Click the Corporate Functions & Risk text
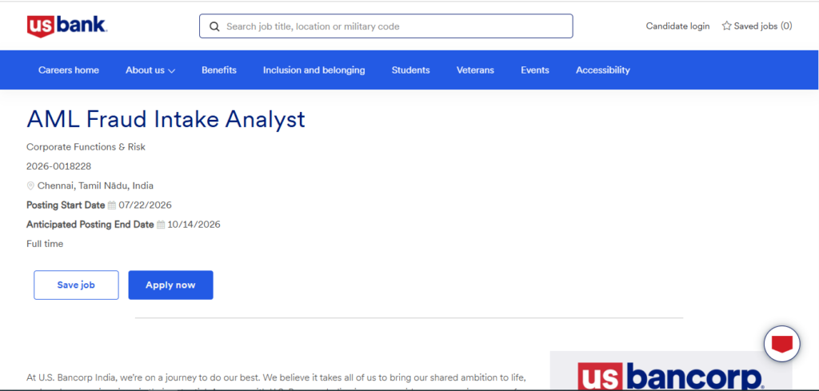The image size is (819, 391). (x=86, y=147)
